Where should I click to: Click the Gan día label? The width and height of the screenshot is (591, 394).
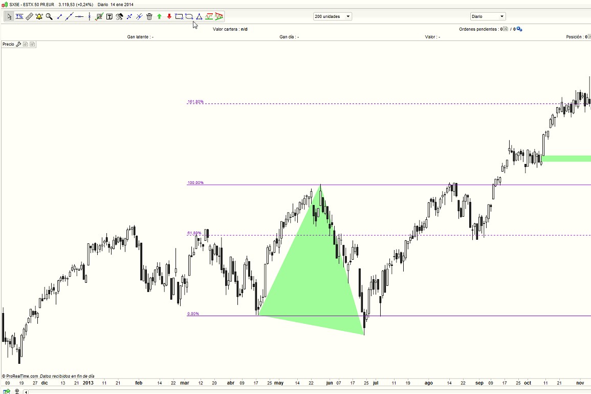pyautogui.click(x=289, y=37)
